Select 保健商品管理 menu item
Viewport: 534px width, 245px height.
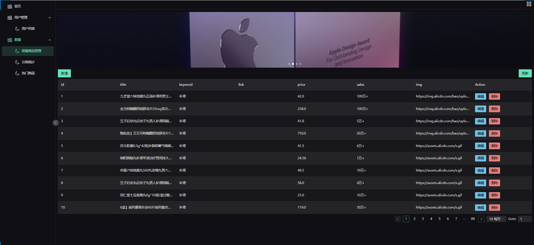(x=28, y=51)
